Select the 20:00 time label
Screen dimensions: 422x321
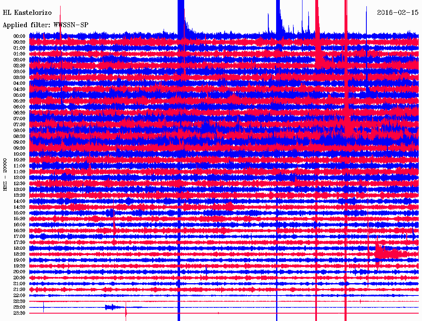(19, 272)
